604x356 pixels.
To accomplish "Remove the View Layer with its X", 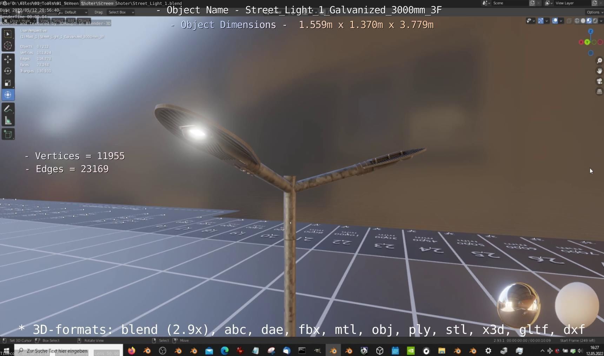I will [601, 3].
